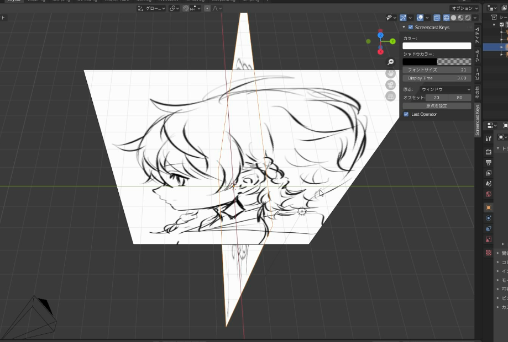The image size is (508, 342).
Task: Toggle the proportional editing icon in the header
Action: click(x=207, y=8)
